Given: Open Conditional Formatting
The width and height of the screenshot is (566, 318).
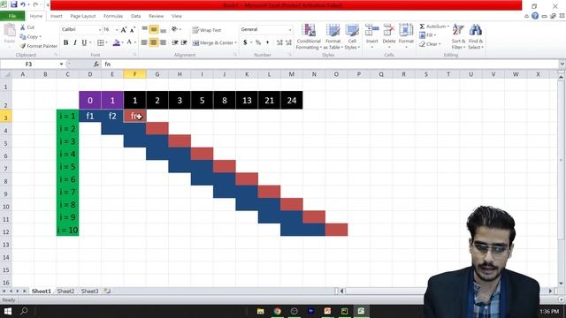Looking at the screenshot, I should pos(309,36).
